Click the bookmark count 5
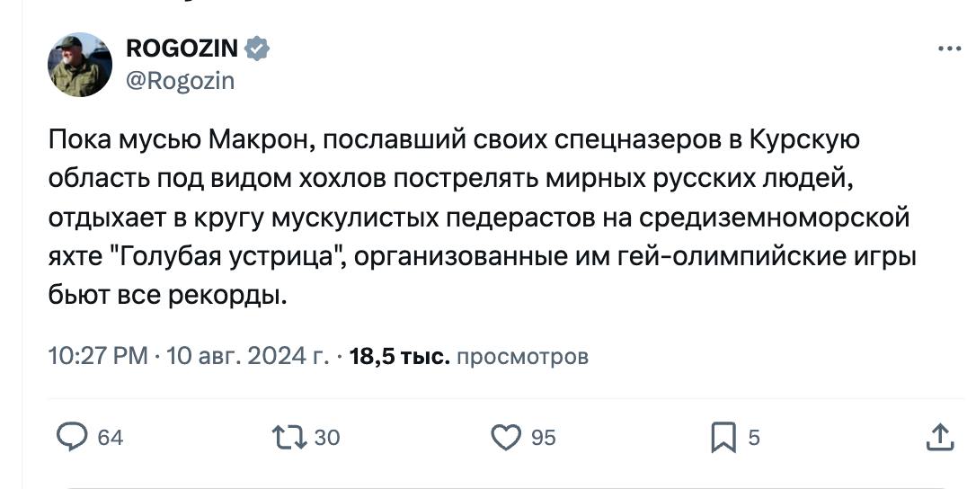 (754, 437)
